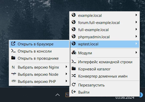Open Модули menu item

[x=104, y=53]
